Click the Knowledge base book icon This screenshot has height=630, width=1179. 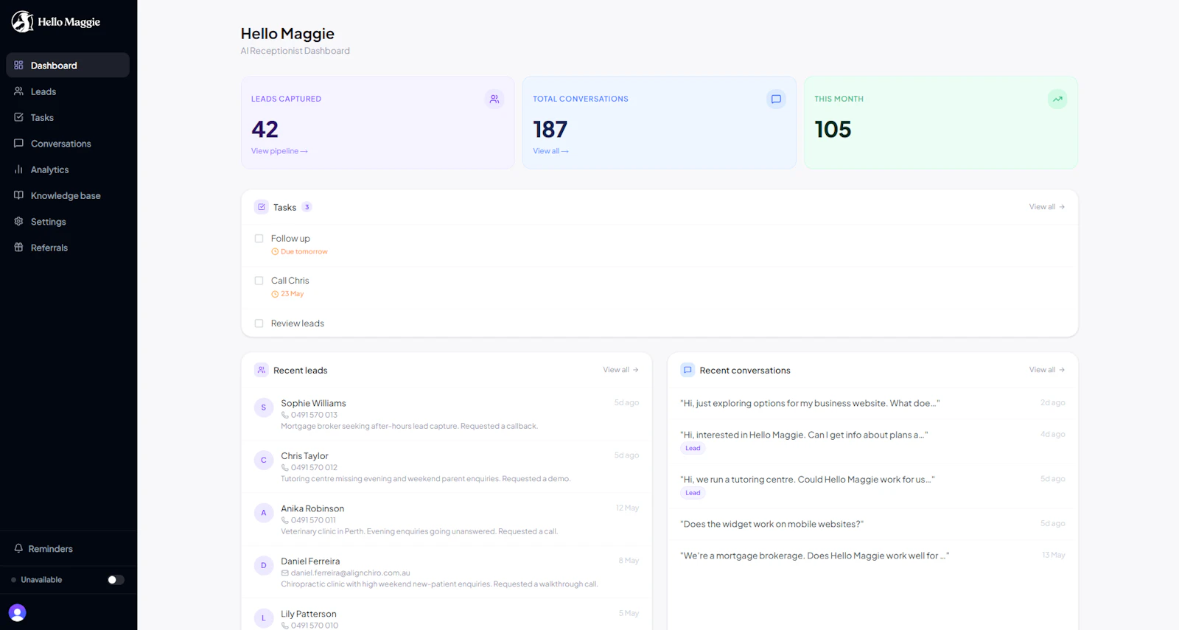[18, 195]
